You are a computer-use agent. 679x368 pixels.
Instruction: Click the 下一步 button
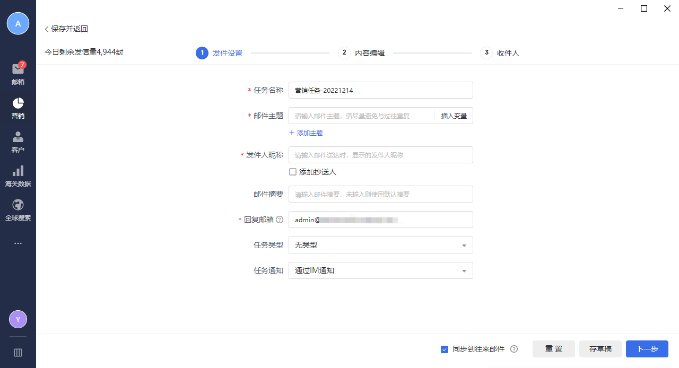(647, 349)
